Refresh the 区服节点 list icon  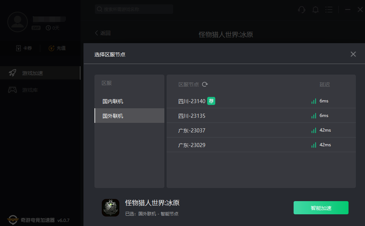point(205,84)
